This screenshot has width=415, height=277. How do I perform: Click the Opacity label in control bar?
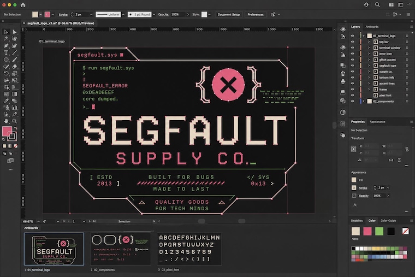[x=163, y=15]
